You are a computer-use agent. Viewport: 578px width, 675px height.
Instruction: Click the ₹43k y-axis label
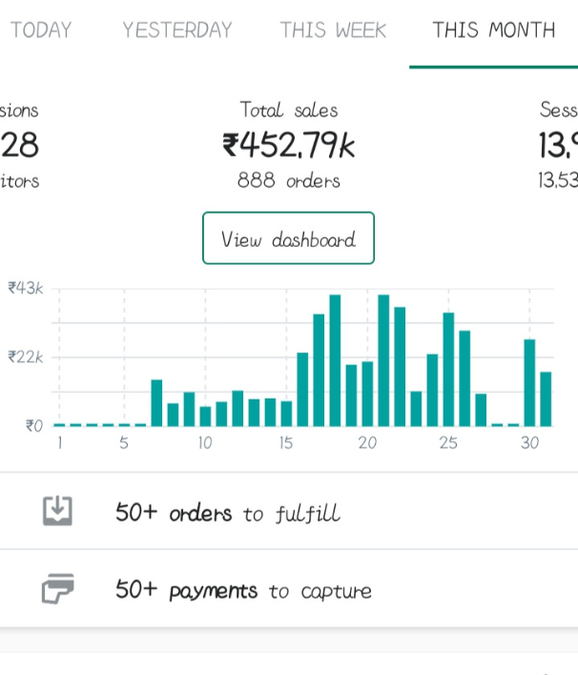pos(26,288)
